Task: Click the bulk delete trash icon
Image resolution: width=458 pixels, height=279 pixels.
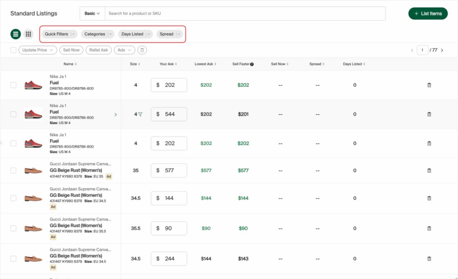Action: (142, 50)
